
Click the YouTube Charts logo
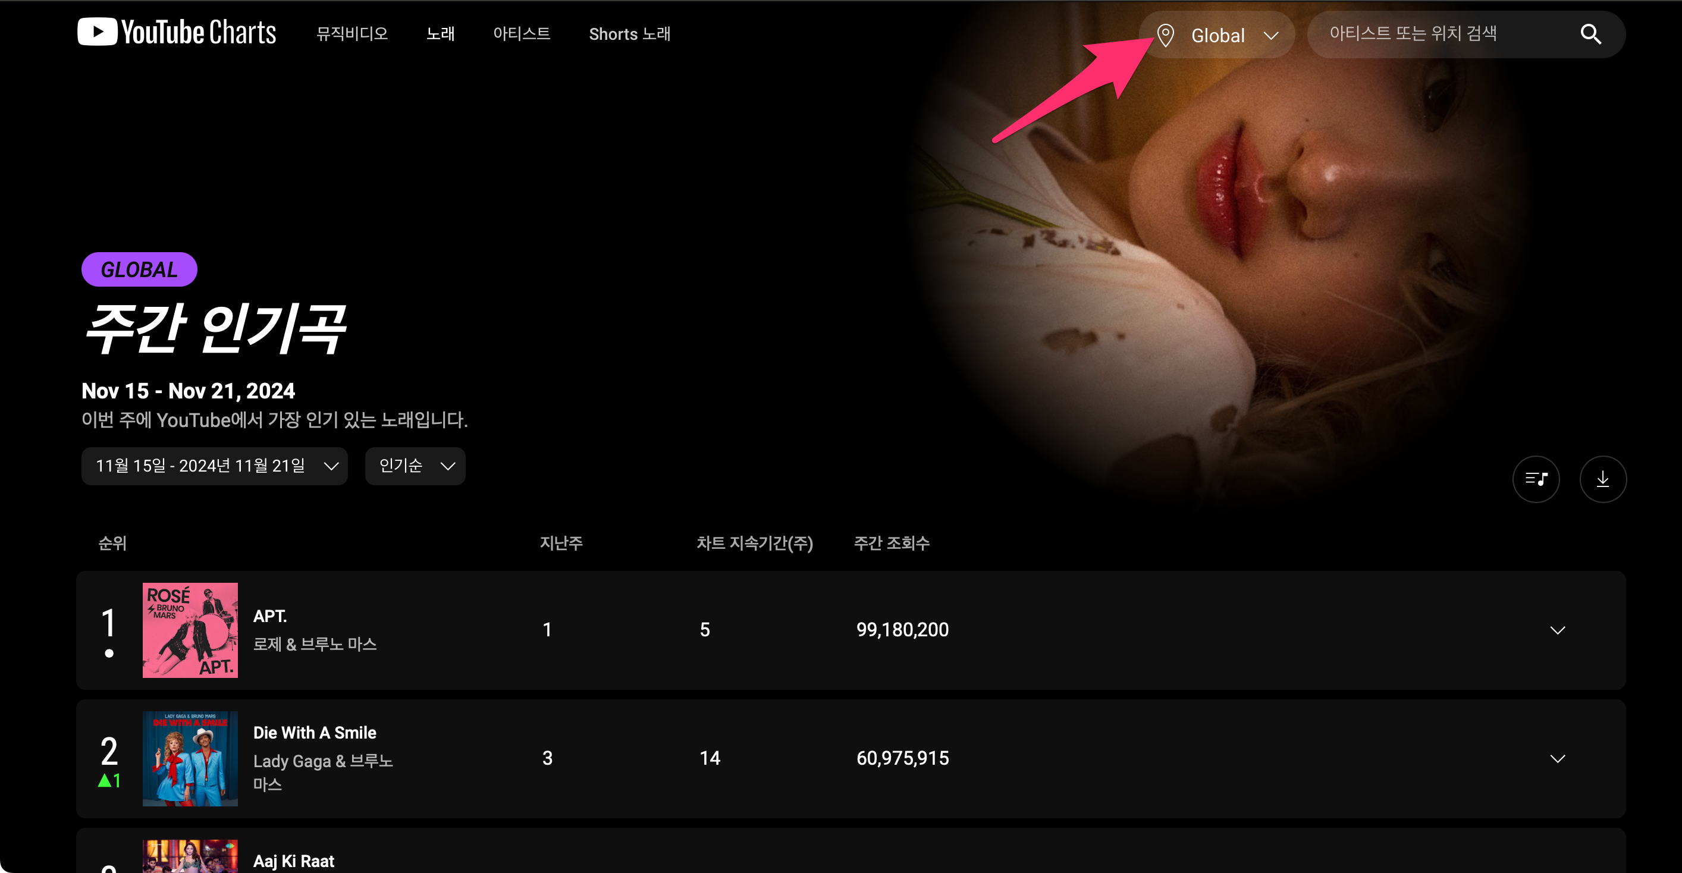(x=176, y=32)
